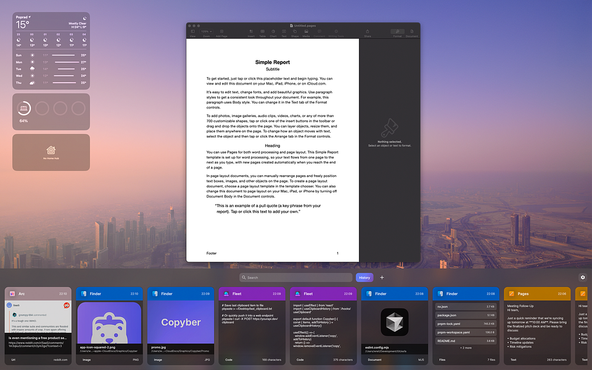Click the eslint.config.mjs filename

point(377,347)
